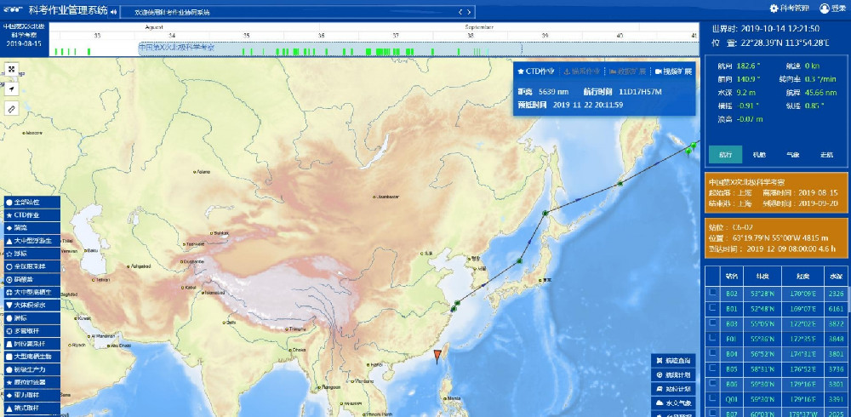Viewport: 851px width, 417px height.
Task: Click the right arrow in announcement bar
Action: click(468, 12)
